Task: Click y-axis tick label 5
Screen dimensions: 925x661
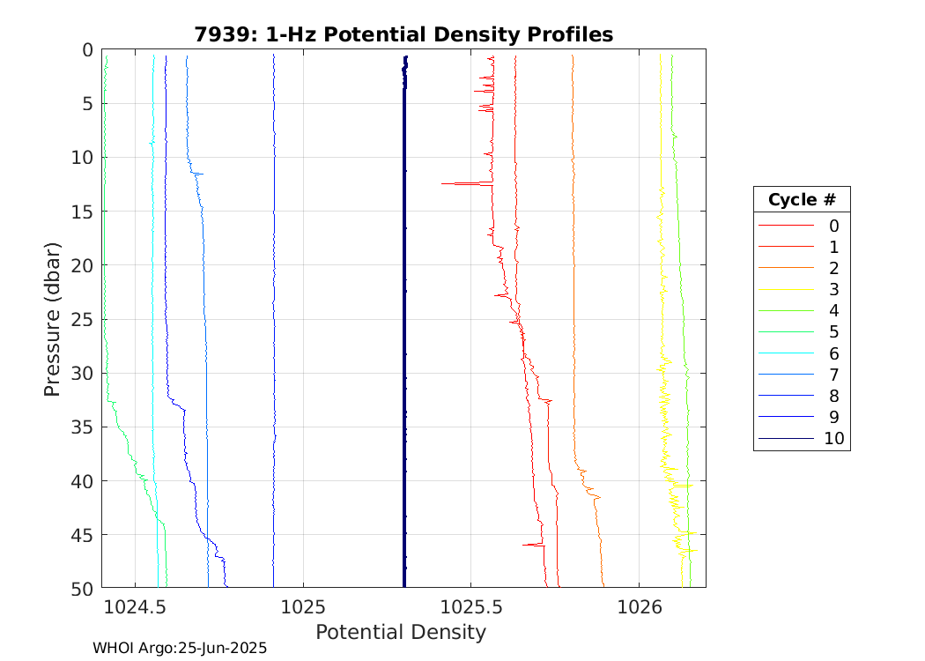Action: 88,104
